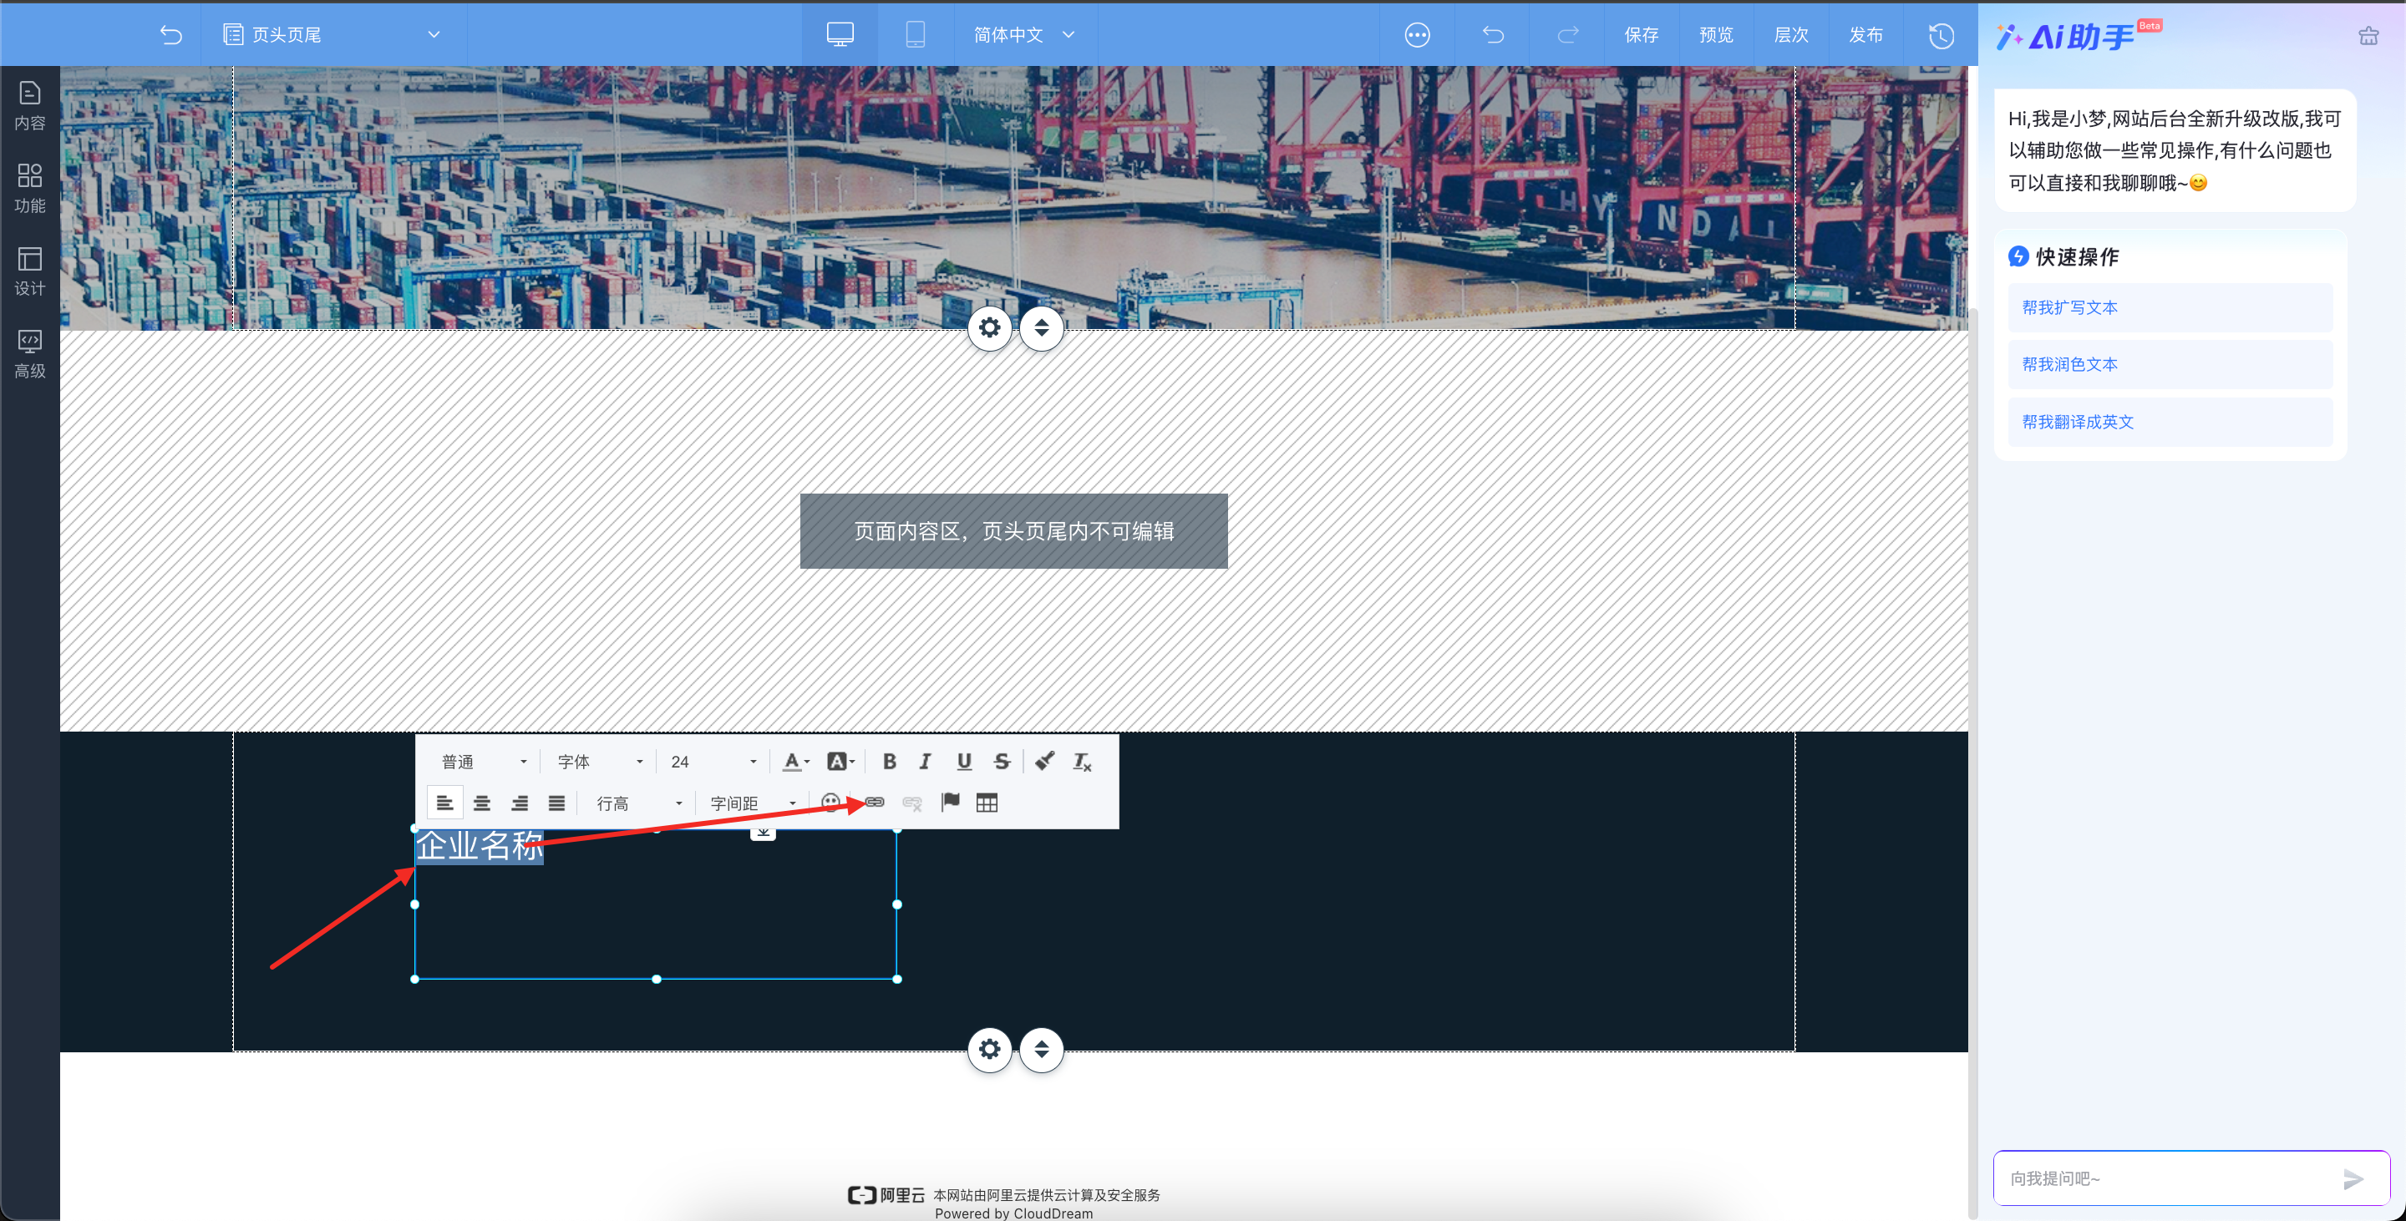Open the 设计 sidebar panel

coord(30,271)
